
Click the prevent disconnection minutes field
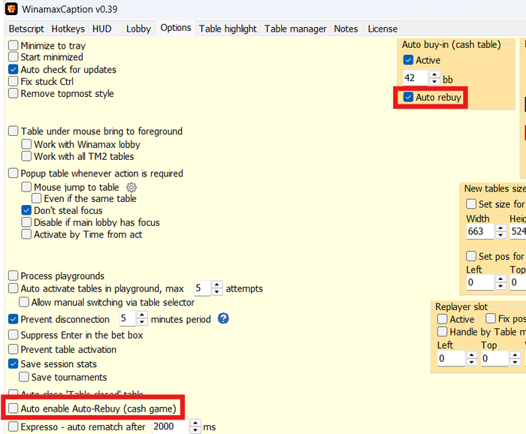(x=128, y=318)
